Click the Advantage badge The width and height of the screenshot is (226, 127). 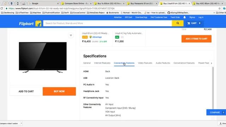pyautogui.click(x=96, y=37)
